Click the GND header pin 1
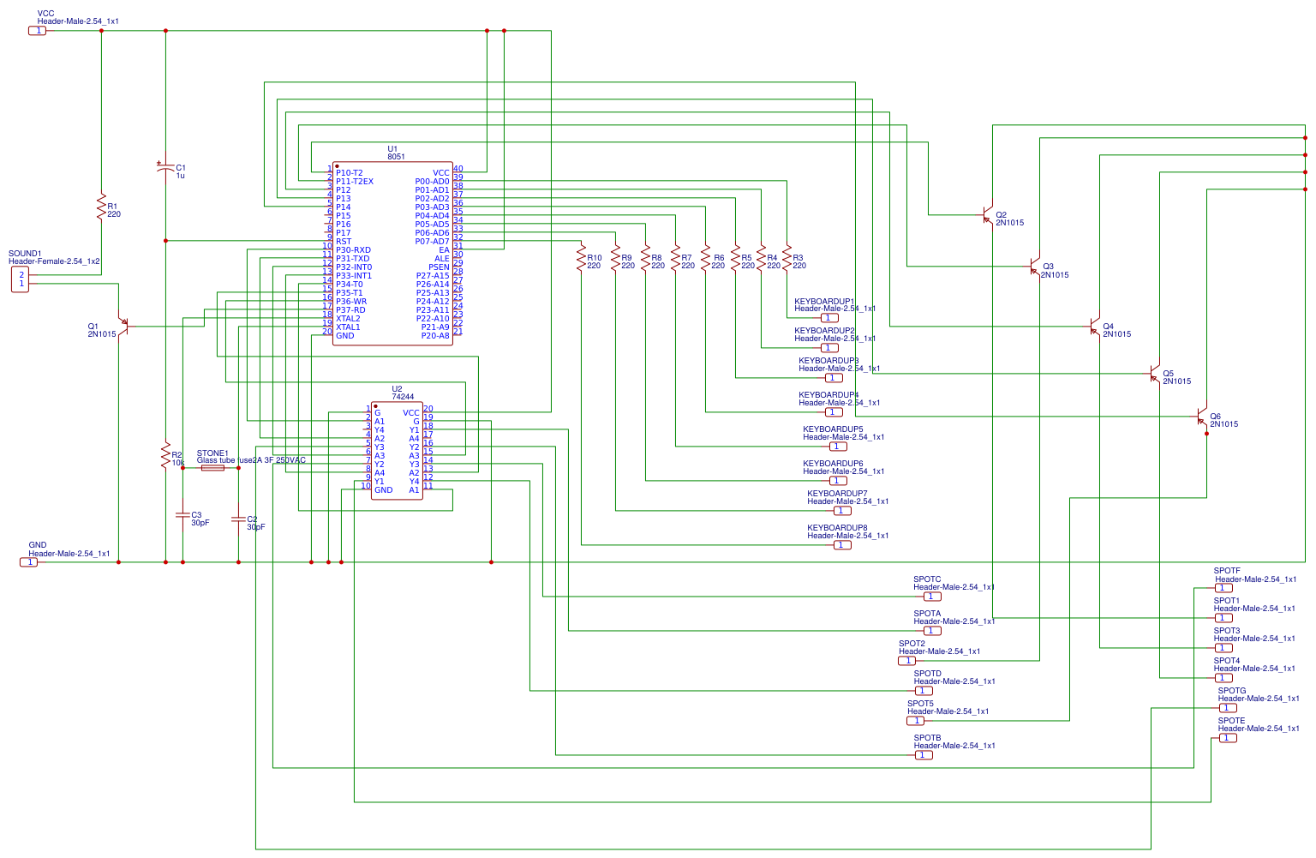This screenshot has width=1316, height=858. coord(28,562)
